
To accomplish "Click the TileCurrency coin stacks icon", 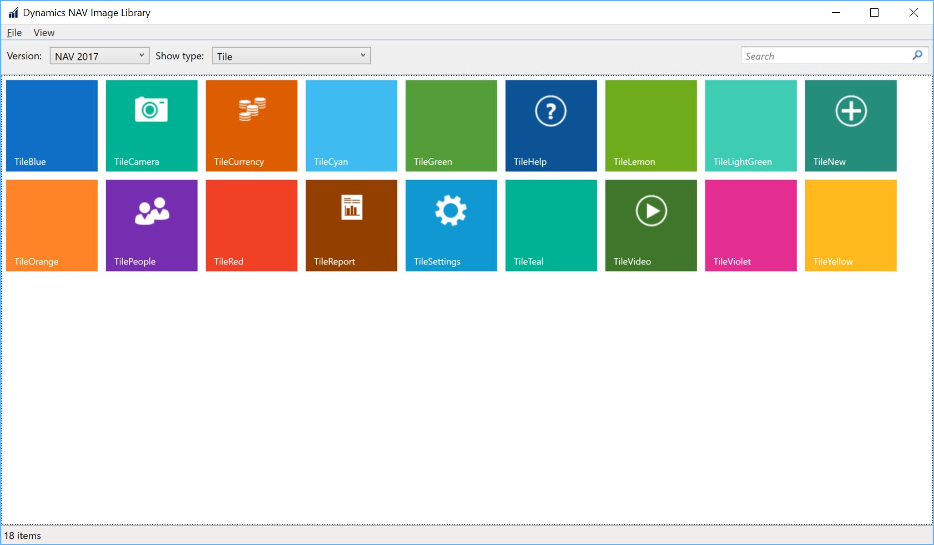I will 251,109.
